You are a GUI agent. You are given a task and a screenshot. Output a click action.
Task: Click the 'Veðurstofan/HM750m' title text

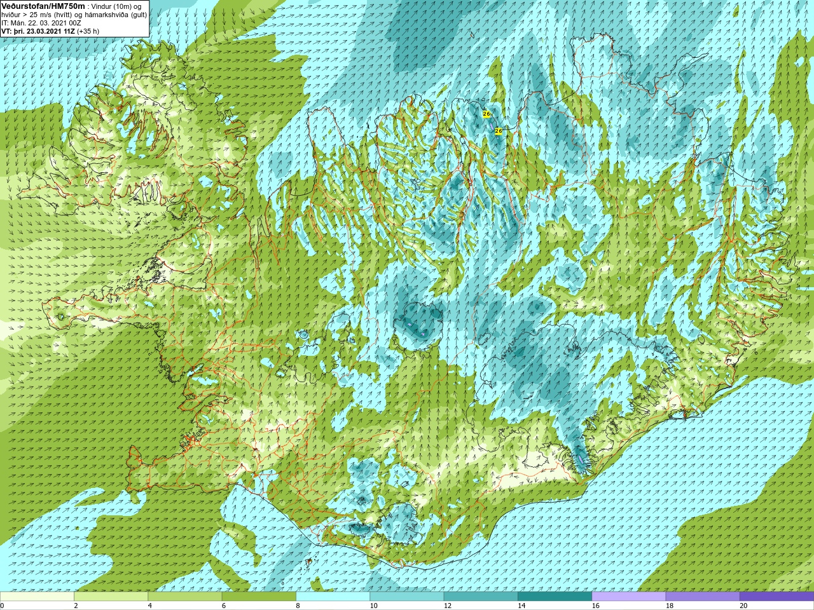pos(43,6)
